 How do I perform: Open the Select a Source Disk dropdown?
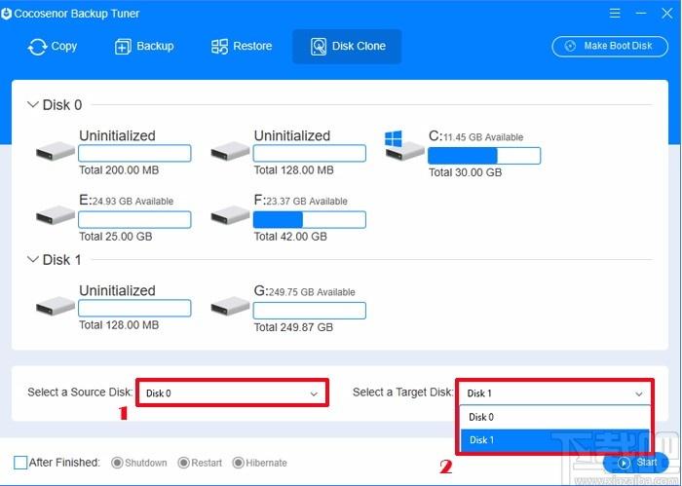coord(232,393)
